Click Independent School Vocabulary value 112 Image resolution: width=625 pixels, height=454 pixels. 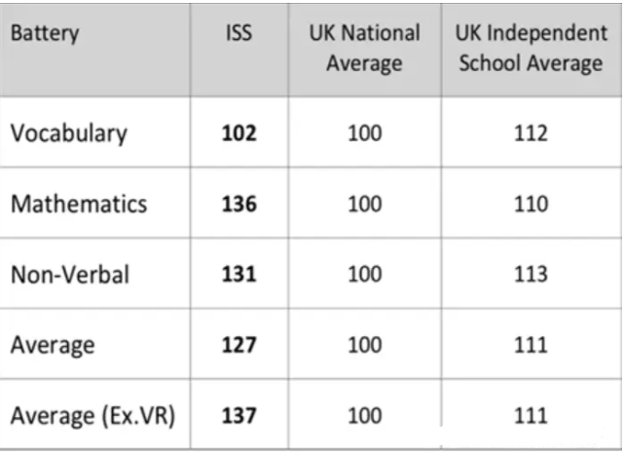tap(531, 133)
